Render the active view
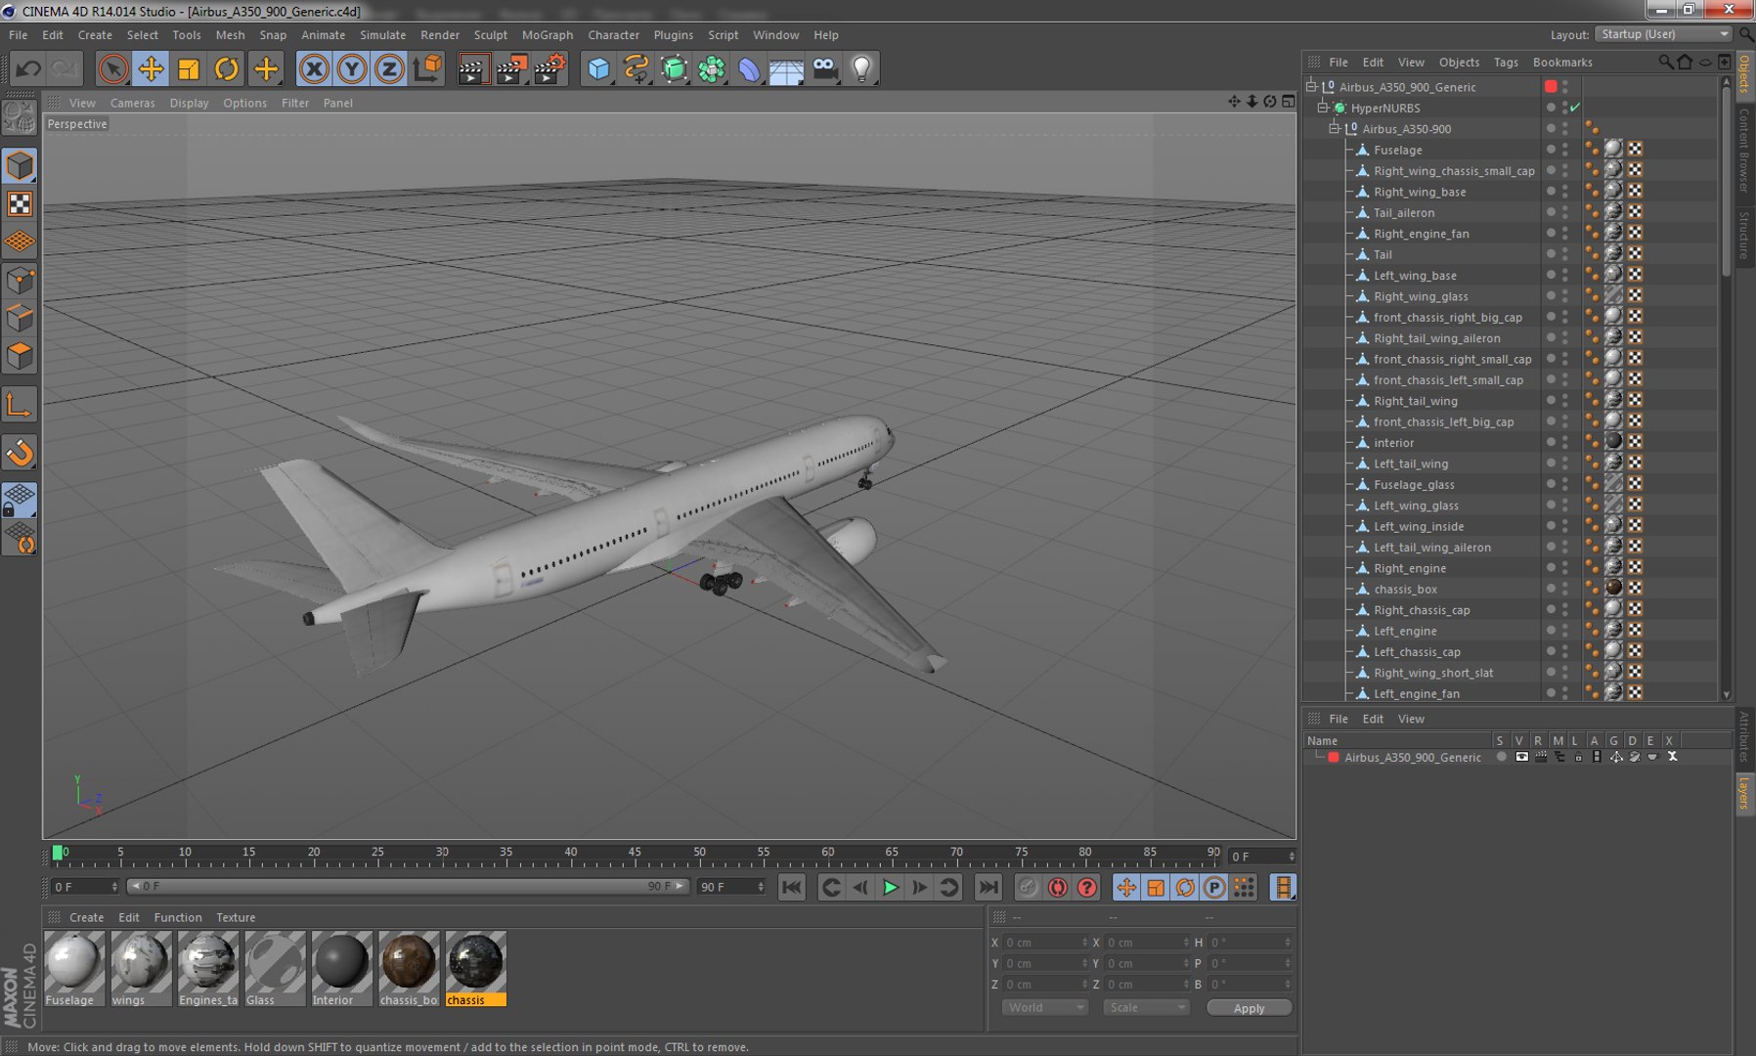This screenshot has height=1056, width=1756. [x=473, y=68]
